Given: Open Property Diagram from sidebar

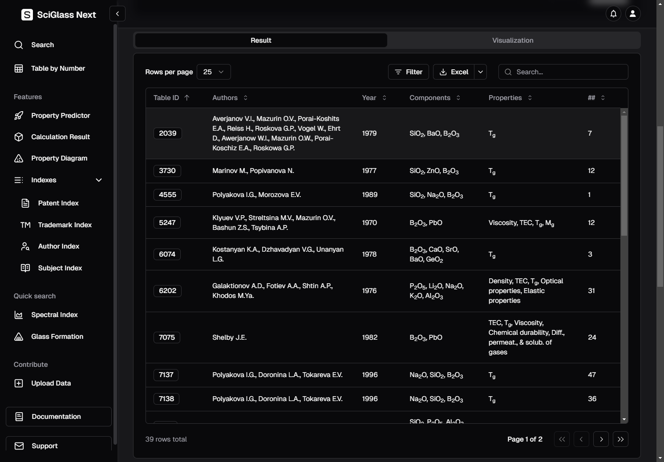Looking at the screenshot, I should pos(59,158).
